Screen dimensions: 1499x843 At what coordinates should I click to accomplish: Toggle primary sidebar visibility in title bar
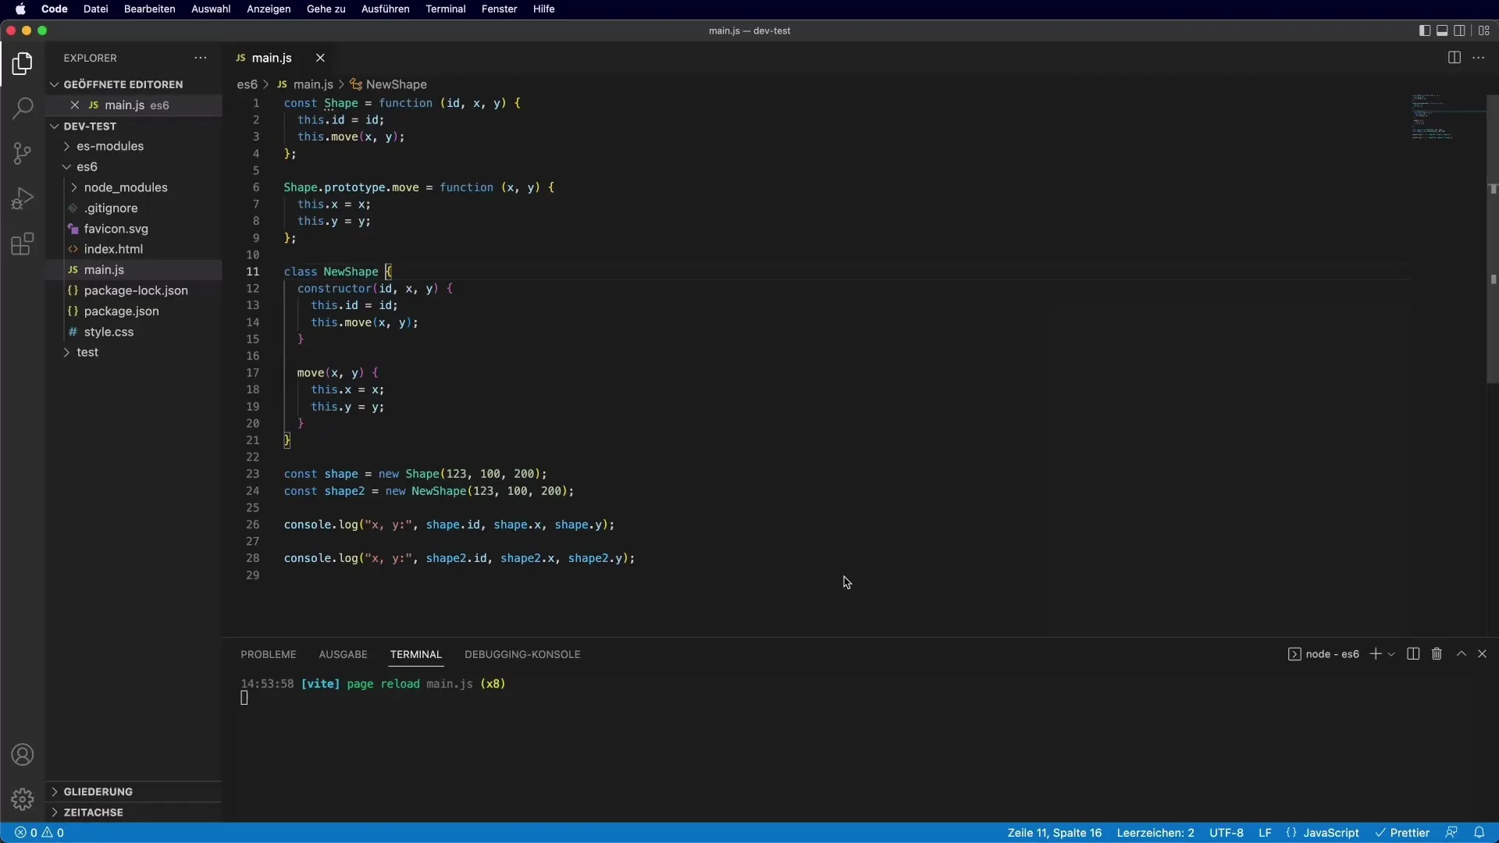click(1425, 30)
